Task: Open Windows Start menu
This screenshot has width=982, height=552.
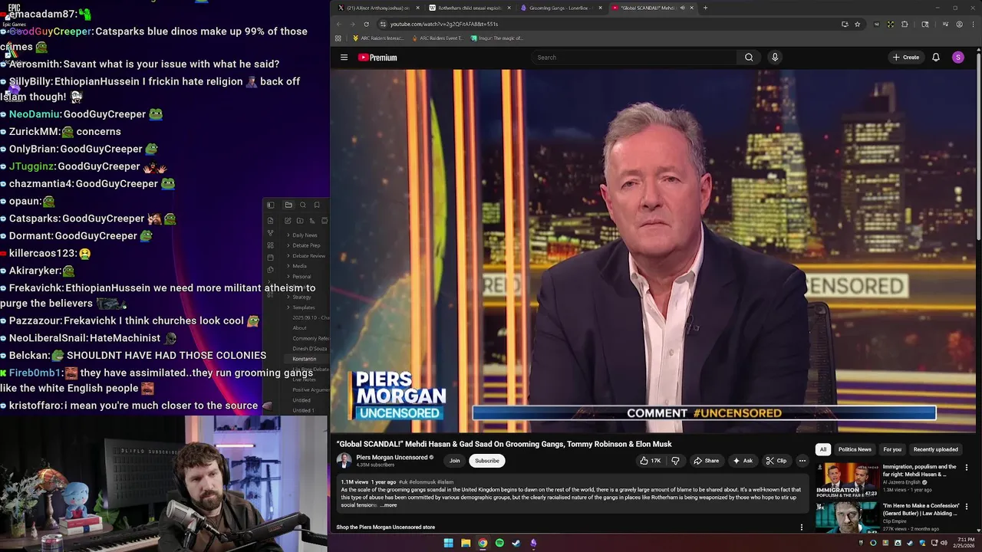Action: [x=448, y=543]
